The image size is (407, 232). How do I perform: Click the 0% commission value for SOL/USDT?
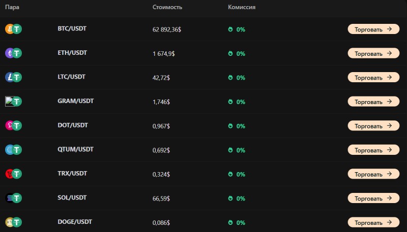pyautogui.click(x=241, y=198)
